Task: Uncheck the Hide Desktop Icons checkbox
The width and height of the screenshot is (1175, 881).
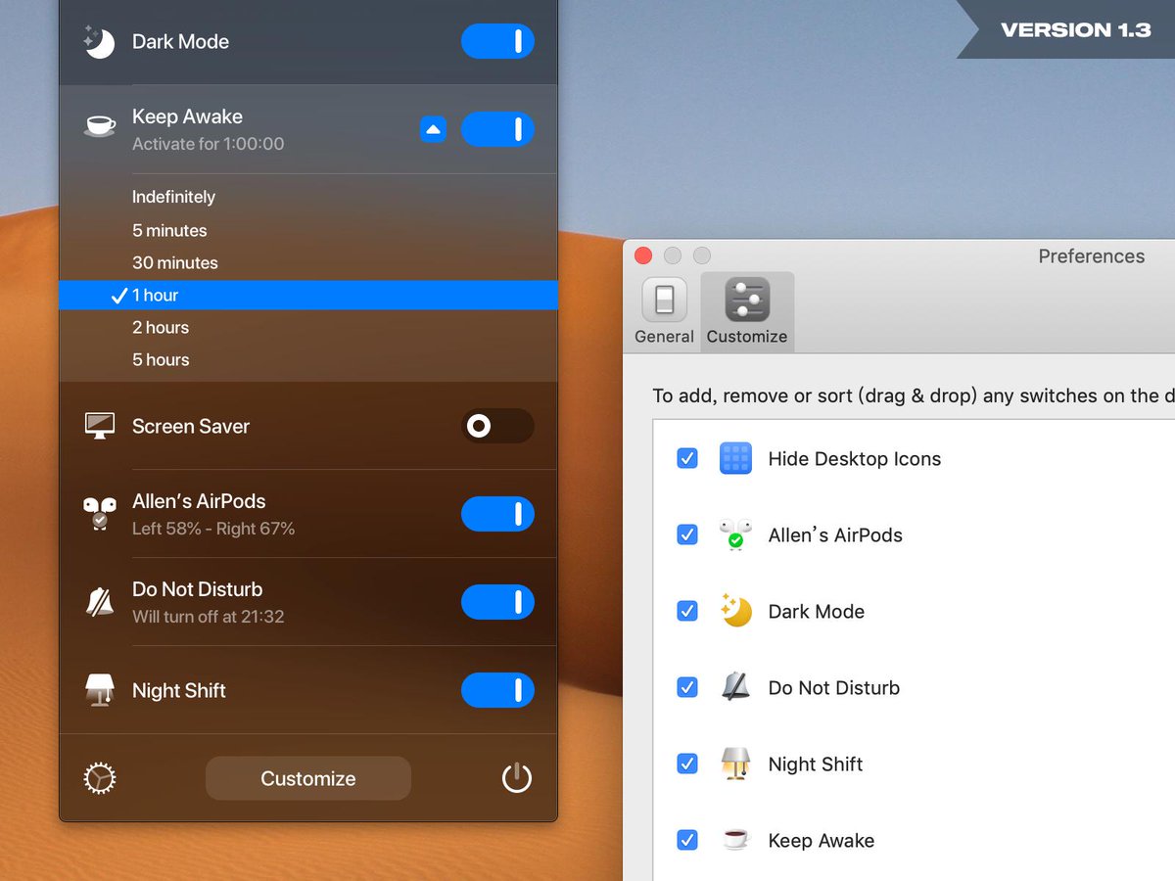Action: [x=687, y=458]
